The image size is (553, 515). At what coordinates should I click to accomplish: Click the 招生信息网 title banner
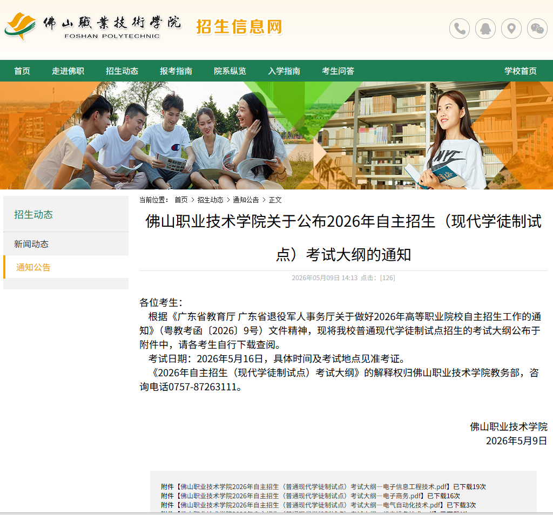pyautogui.click(x=239, y=27)
